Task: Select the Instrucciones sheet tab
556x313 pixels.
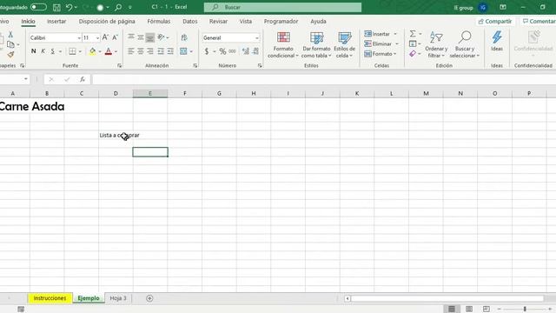Action: click(x=50, y=298)
